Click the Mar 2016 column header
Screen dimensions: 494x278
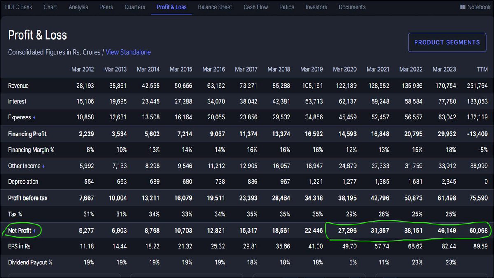[x=214, y=69]
